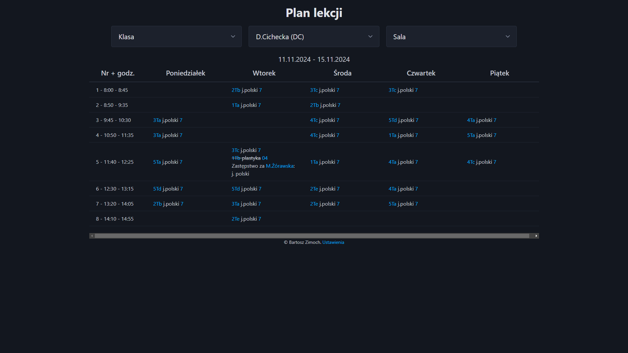Image resolution: width=628 pixels, height=353 pixels.
Task: Select class 5Ta in Thursday lesson 7
Action: click(x=392, y=204)
